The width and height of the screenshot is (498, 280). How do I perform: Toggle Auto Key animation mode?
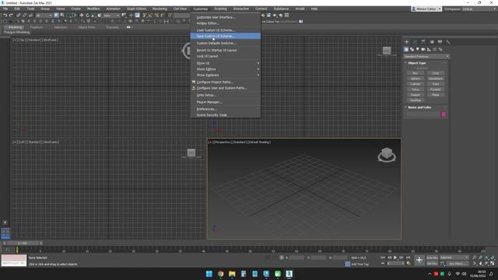[x=432, y=257]
